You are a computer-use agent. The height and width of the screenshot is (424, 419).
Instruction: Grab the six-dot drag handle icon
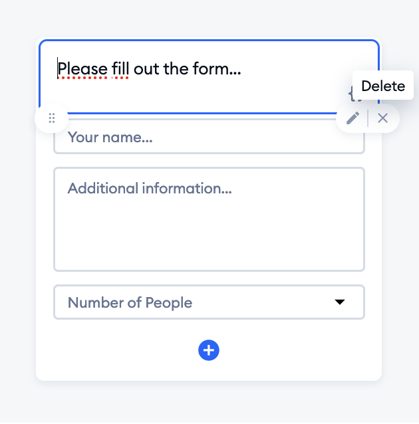pyautogui.click(x=52, y=118)
